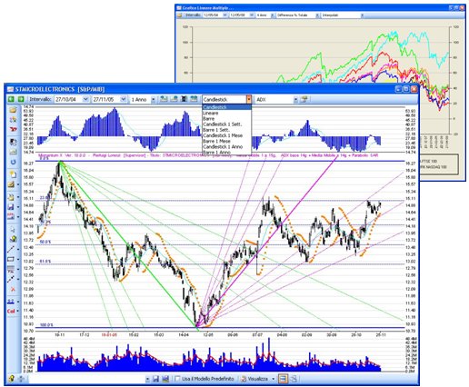Click the blue 0.2 underlined value tool
This screenshot has width=469, height=387.
click(11, 302)
